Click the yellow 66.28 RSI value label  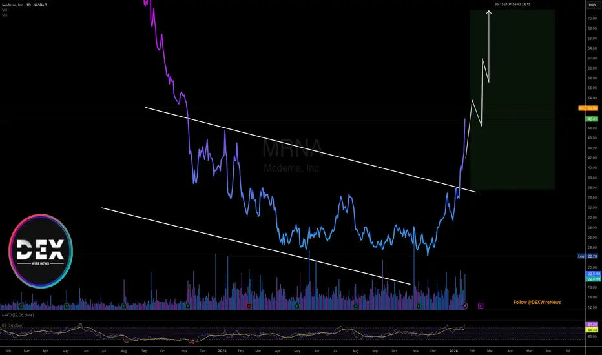pyautogui.click(x=592, y=330)
